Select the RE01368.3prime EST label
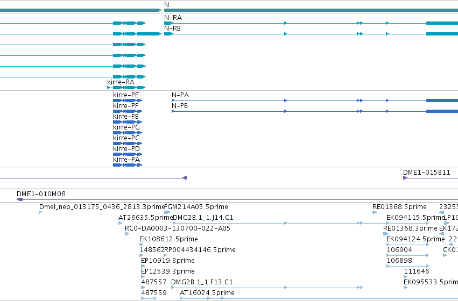The width and height of the screenshot is (458, 301). tap(410, 228)
